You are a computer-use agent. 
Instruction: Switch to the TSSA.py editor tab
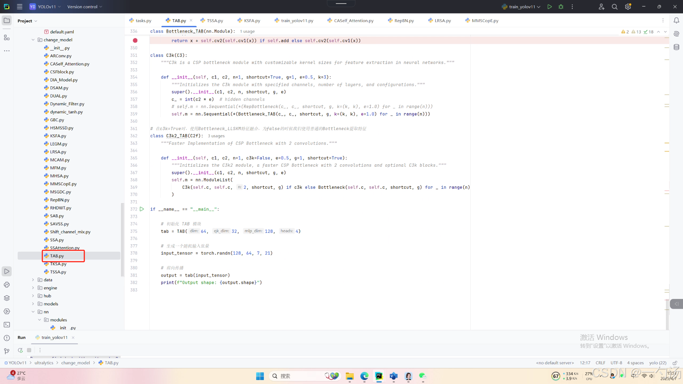215,21
